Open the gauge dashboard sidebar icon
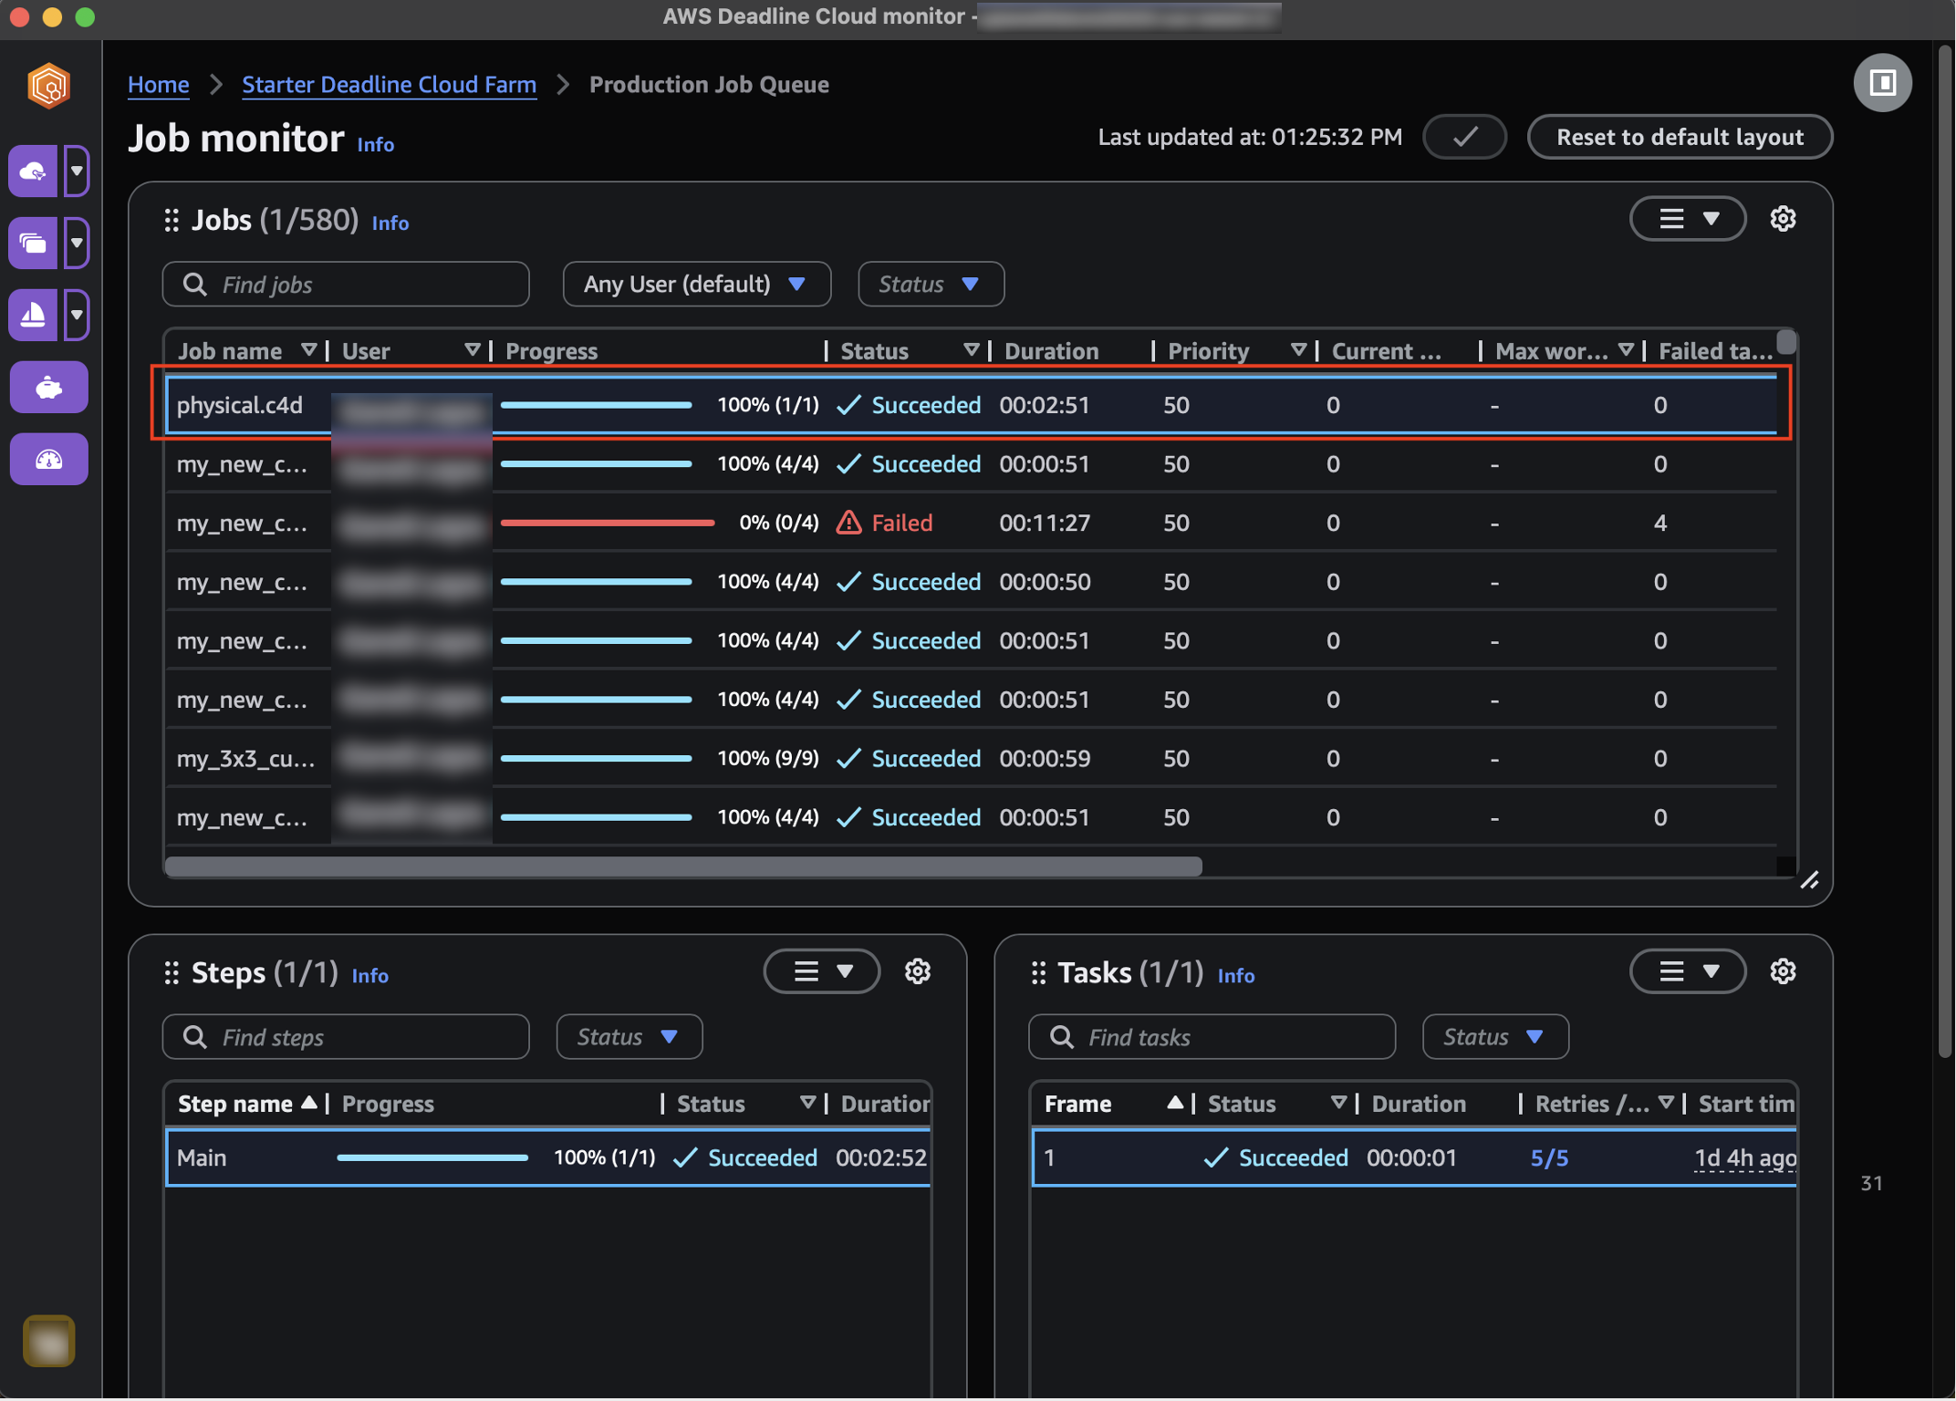 pos(48,460)
